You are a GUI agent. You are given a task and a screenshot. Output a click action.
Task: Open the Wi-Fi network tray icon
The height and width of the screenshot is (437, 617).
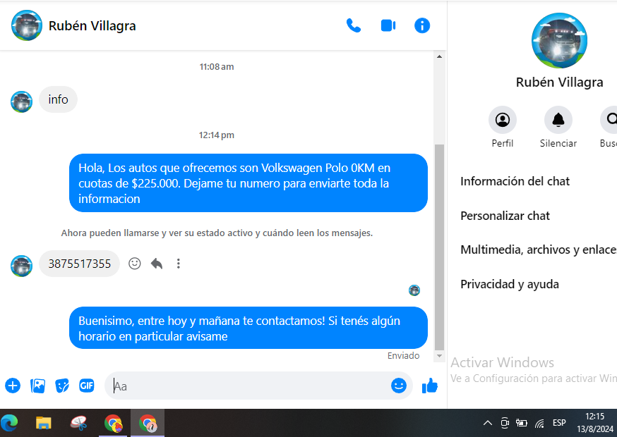(540, 423)
